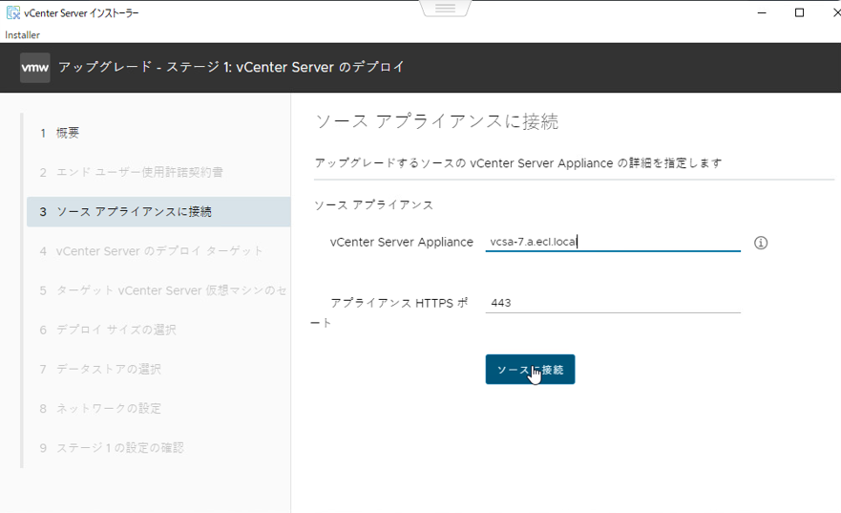Maximize the installer window

click(800, 12)
